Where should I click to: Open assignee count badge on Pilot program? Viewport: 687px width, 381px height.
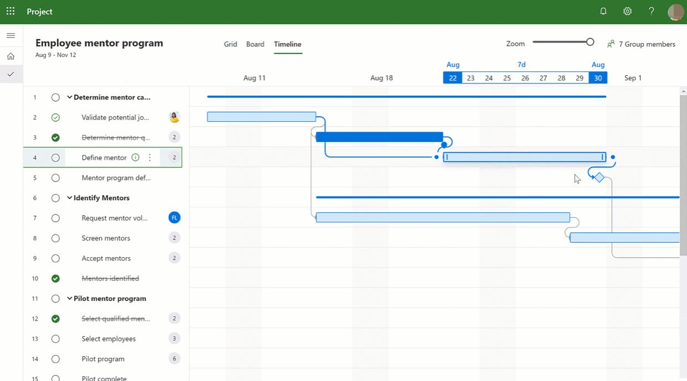(175, 359)
